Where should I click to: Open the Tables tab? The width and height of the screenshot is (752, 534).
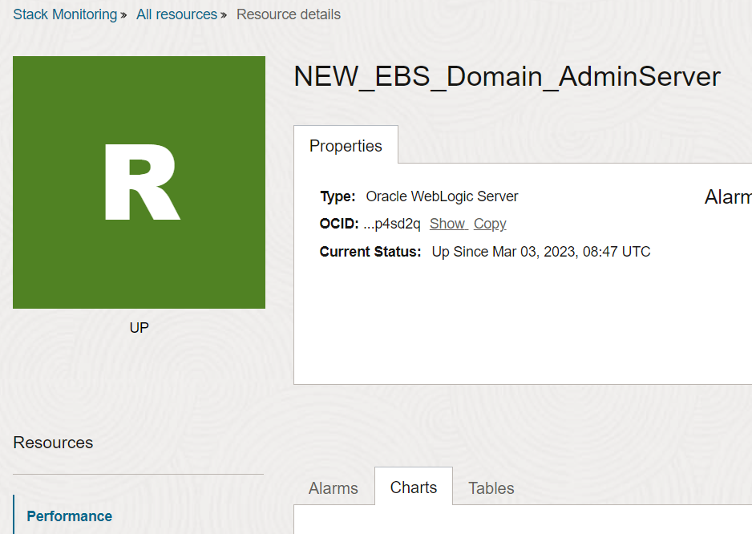click(491, 488)
